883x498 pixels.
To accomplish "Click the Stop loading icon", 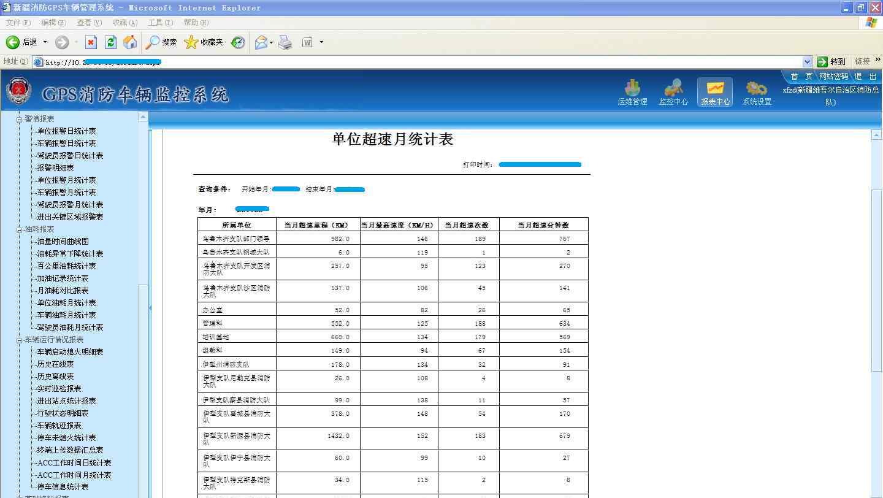I will click(x=91, y=42).
